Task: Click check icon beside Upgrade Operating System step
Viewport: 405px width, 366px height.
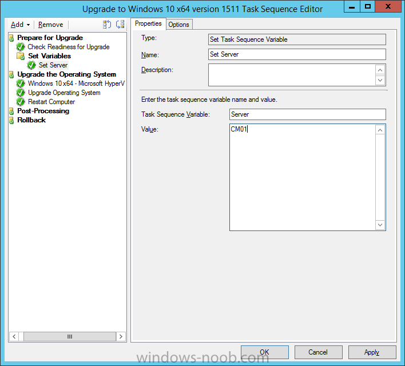Action: (21, 93)
